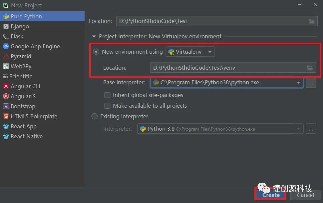Click venv Location field ending in \Test\venv

click(x=233, y=68)
